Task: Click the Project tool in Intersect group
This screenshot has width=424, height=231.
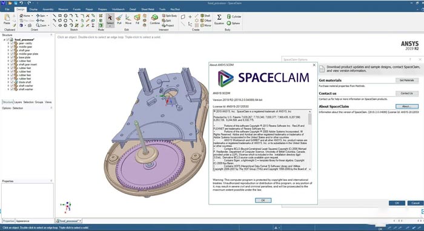Action: point(168,25)
